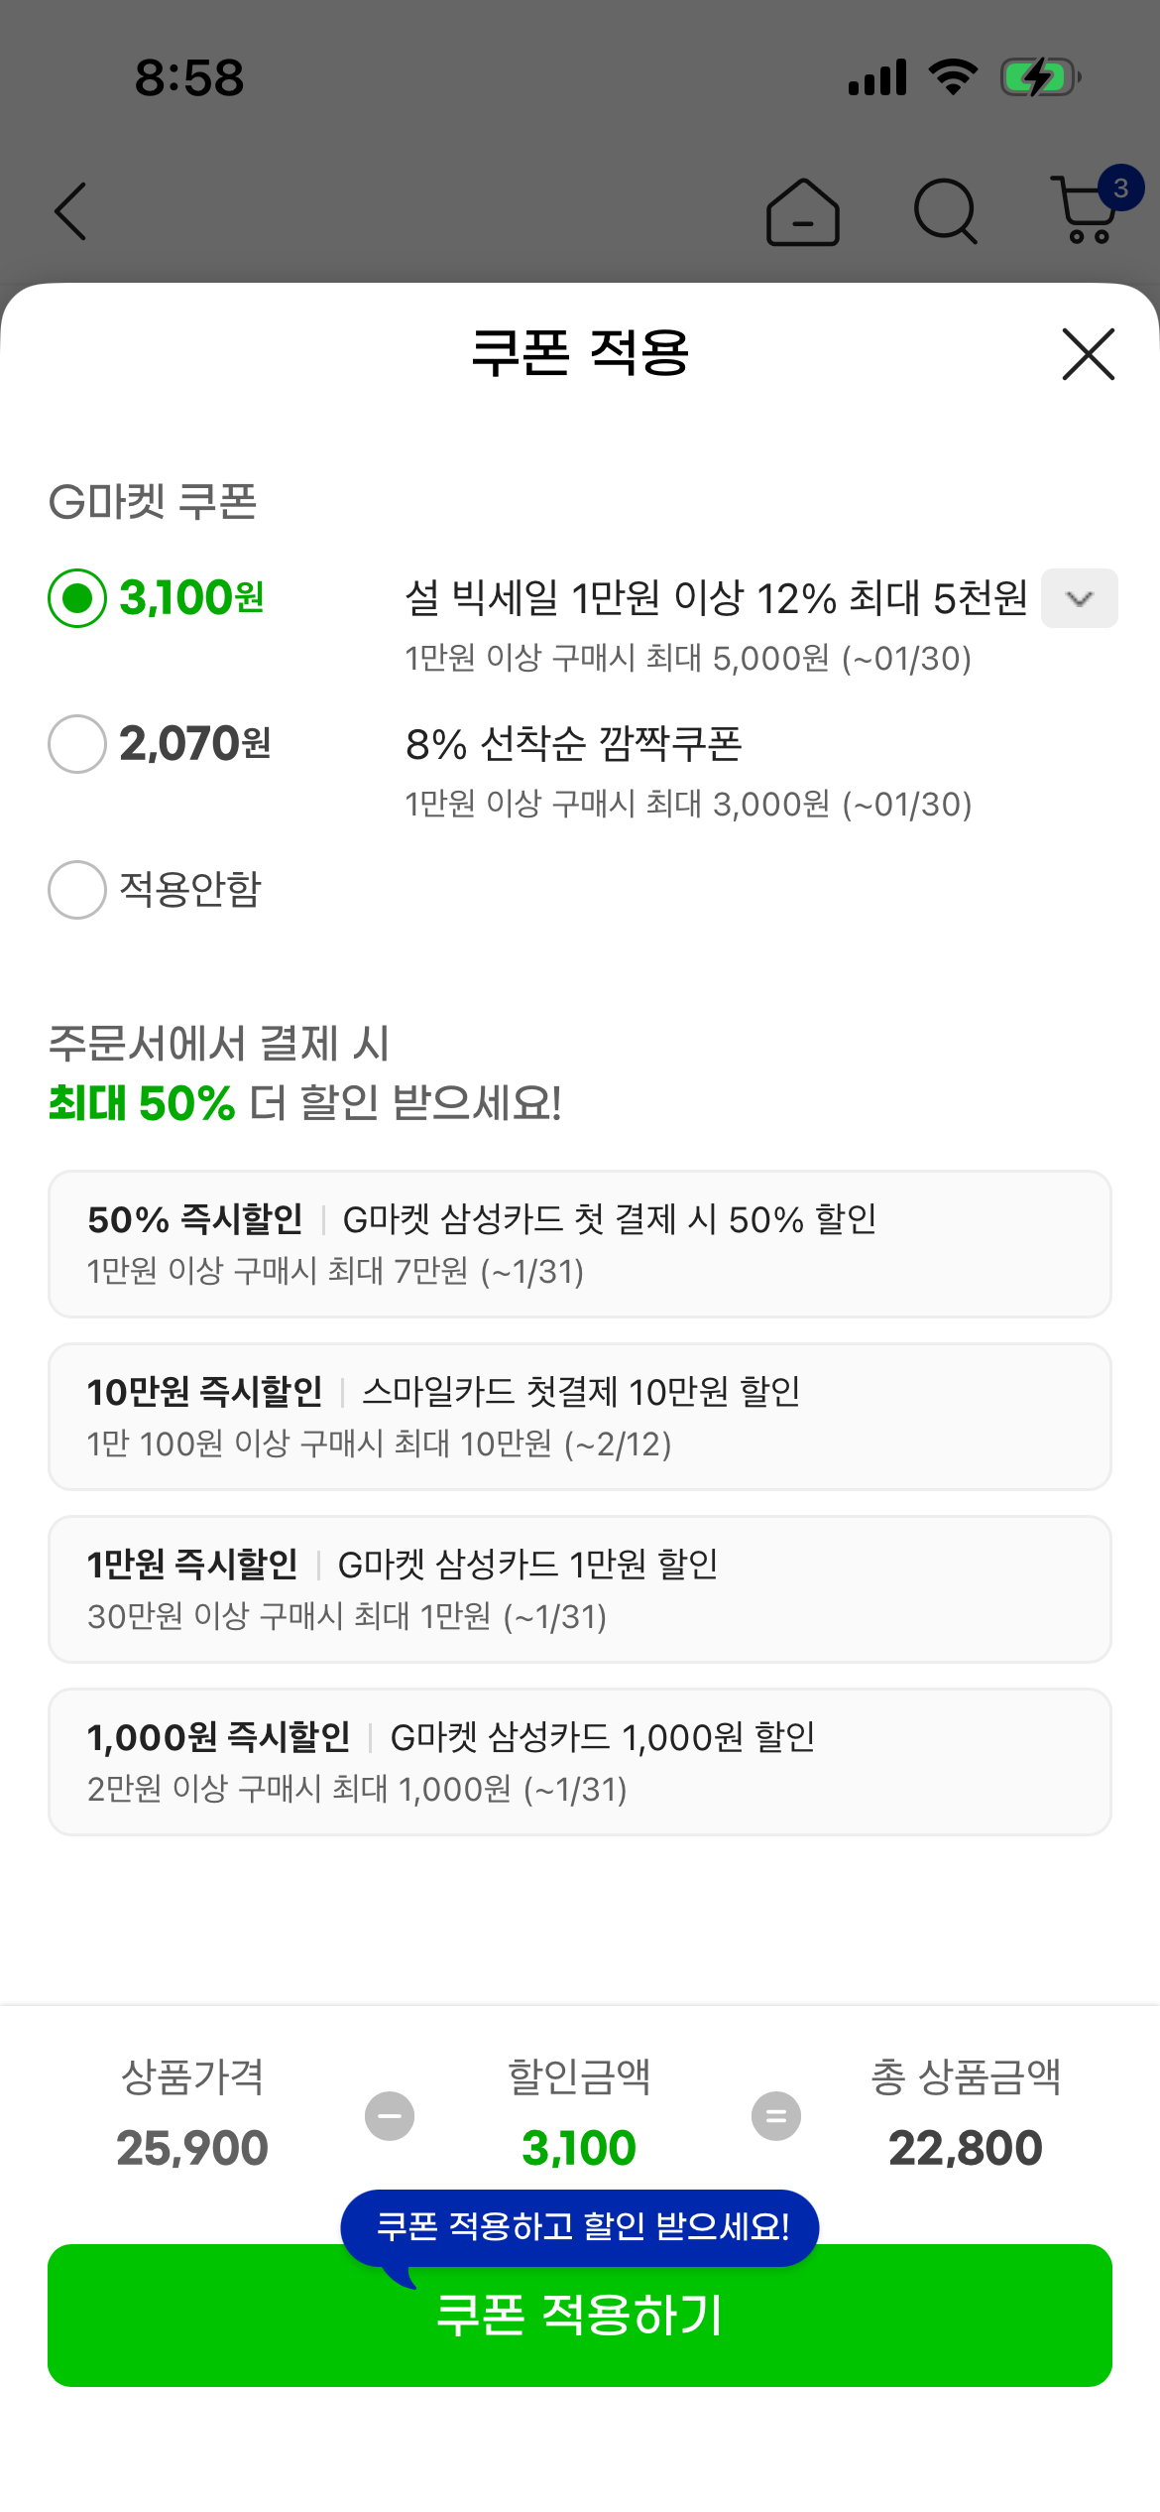
Task: Expand the 설 빅세일 coupon dropdown
Action: pos(1079,598)
